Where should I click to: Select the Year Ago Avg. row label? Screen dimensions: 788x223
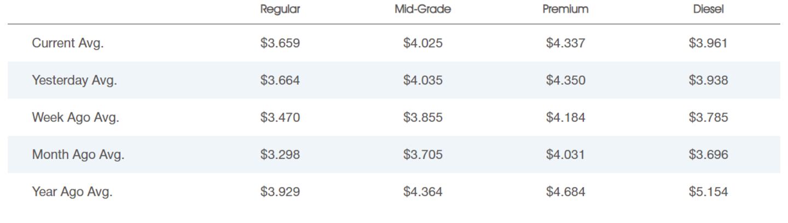coord(72,191)
